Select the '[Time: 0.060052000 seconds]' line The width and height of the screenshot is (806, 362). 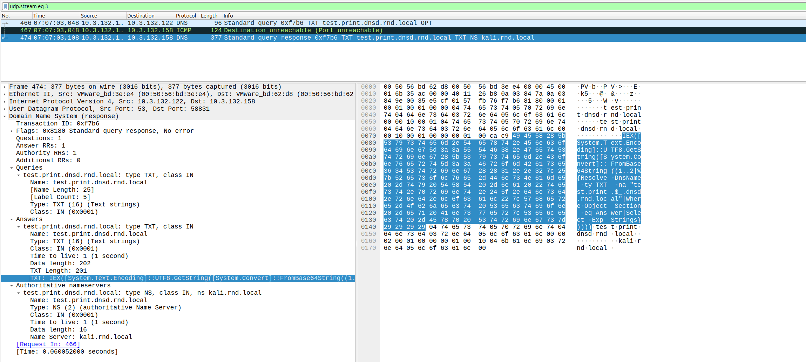(x=67, y=352)
